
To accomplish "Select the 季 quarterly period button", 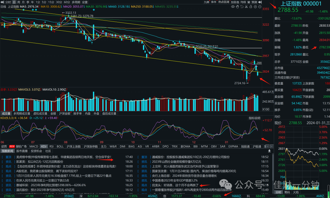I will click(x=28, y=2).
